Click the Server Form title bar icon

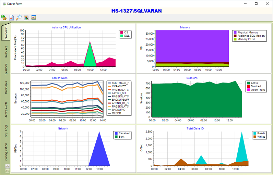[3, 3]
